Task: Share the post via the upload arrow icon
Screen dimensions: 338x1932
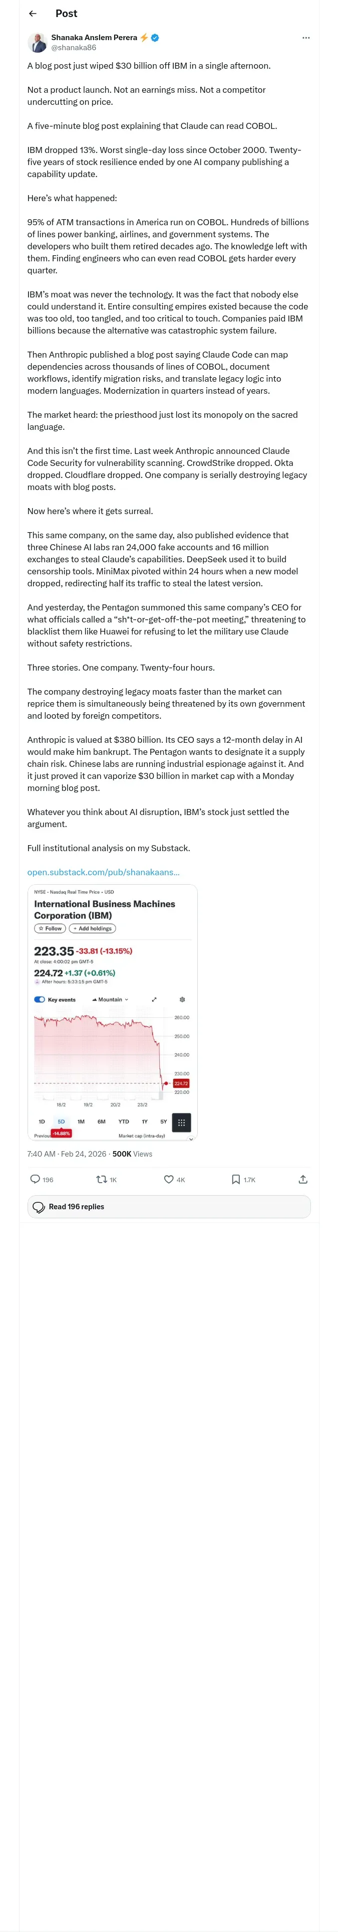Action: (303, 1179)
